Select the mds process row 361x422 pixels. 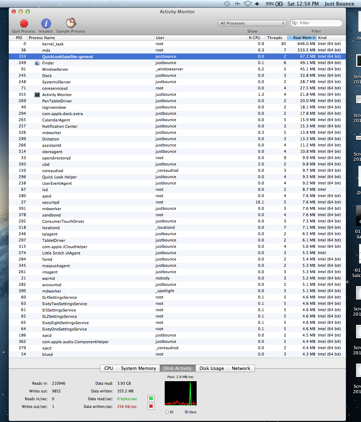[x=177, y=50]
